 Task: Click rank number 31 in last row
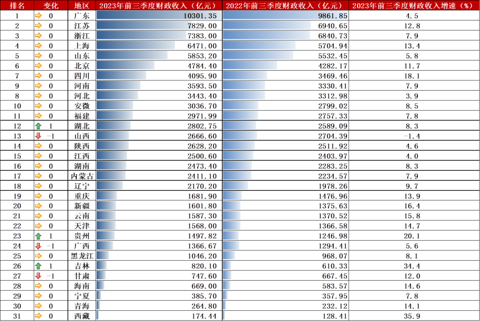(x=17, y=316)
